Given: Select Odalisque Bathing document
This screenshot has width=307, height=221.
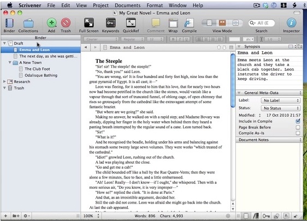Looking at the screenshot, I should coord(41,75).
